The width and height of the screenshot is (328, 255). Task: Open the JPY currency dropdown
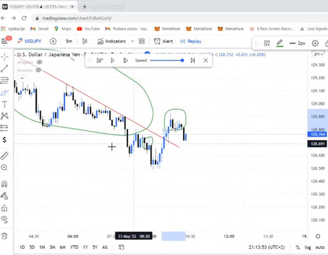click(x=318, y=55)
